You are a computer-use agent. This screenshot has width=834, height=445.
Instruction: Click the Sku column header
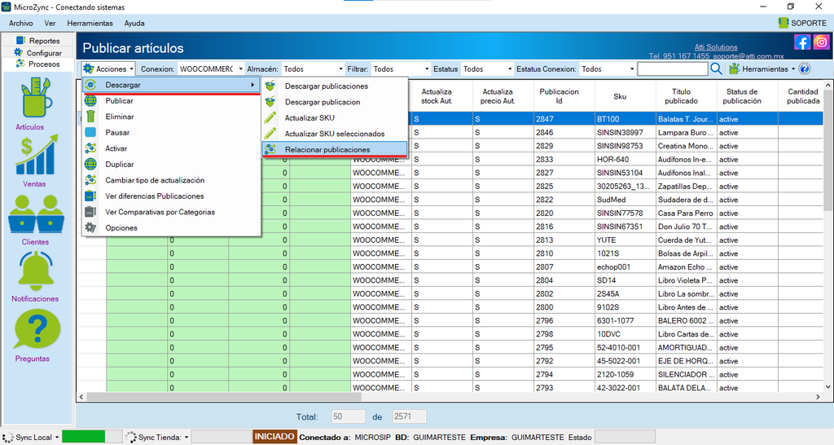coord(620,96)
